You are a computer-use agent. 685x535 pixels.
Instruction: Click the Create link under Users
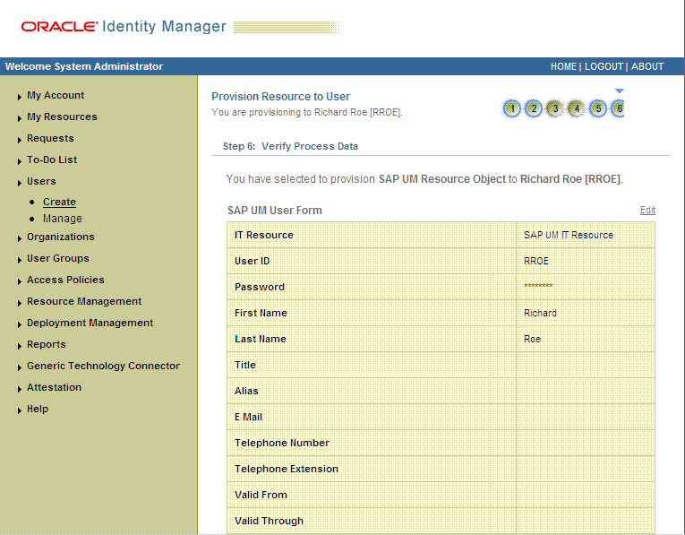(59, 202)
